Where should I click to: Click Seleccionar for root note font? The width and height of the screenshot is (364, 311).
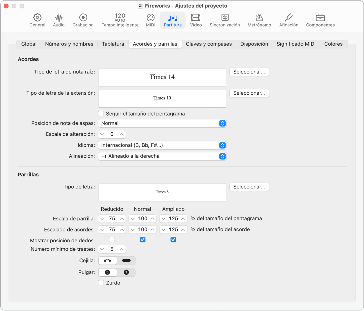coord(249,72)
